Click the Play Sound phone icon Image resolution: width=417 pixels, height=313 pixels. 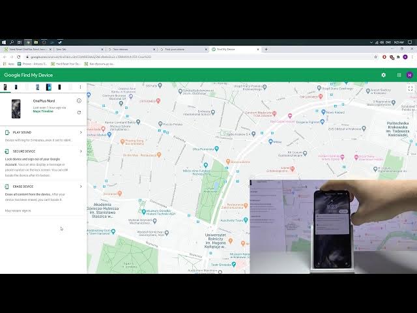tap(7, 132)
